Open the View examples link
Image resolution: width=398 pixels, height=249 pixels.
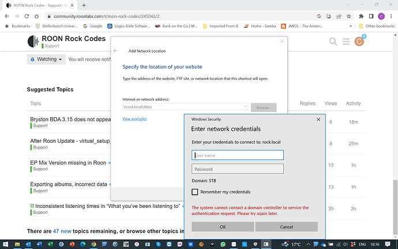coord(134,119)
